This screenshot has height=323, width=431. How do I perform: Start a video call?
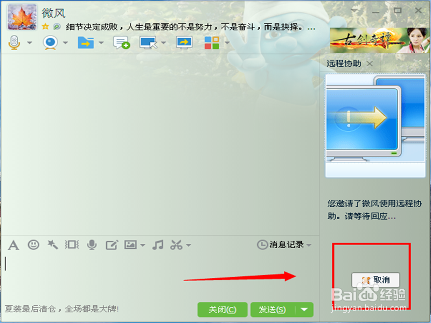(x=50, y=42)
